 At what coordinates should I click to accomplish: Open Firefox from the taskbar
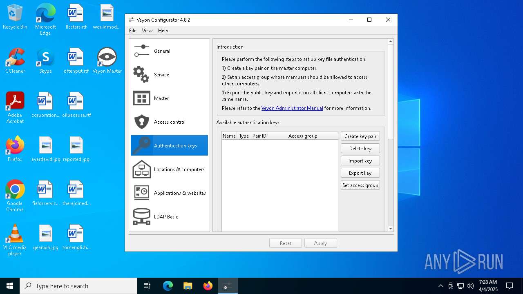(208, 286)
